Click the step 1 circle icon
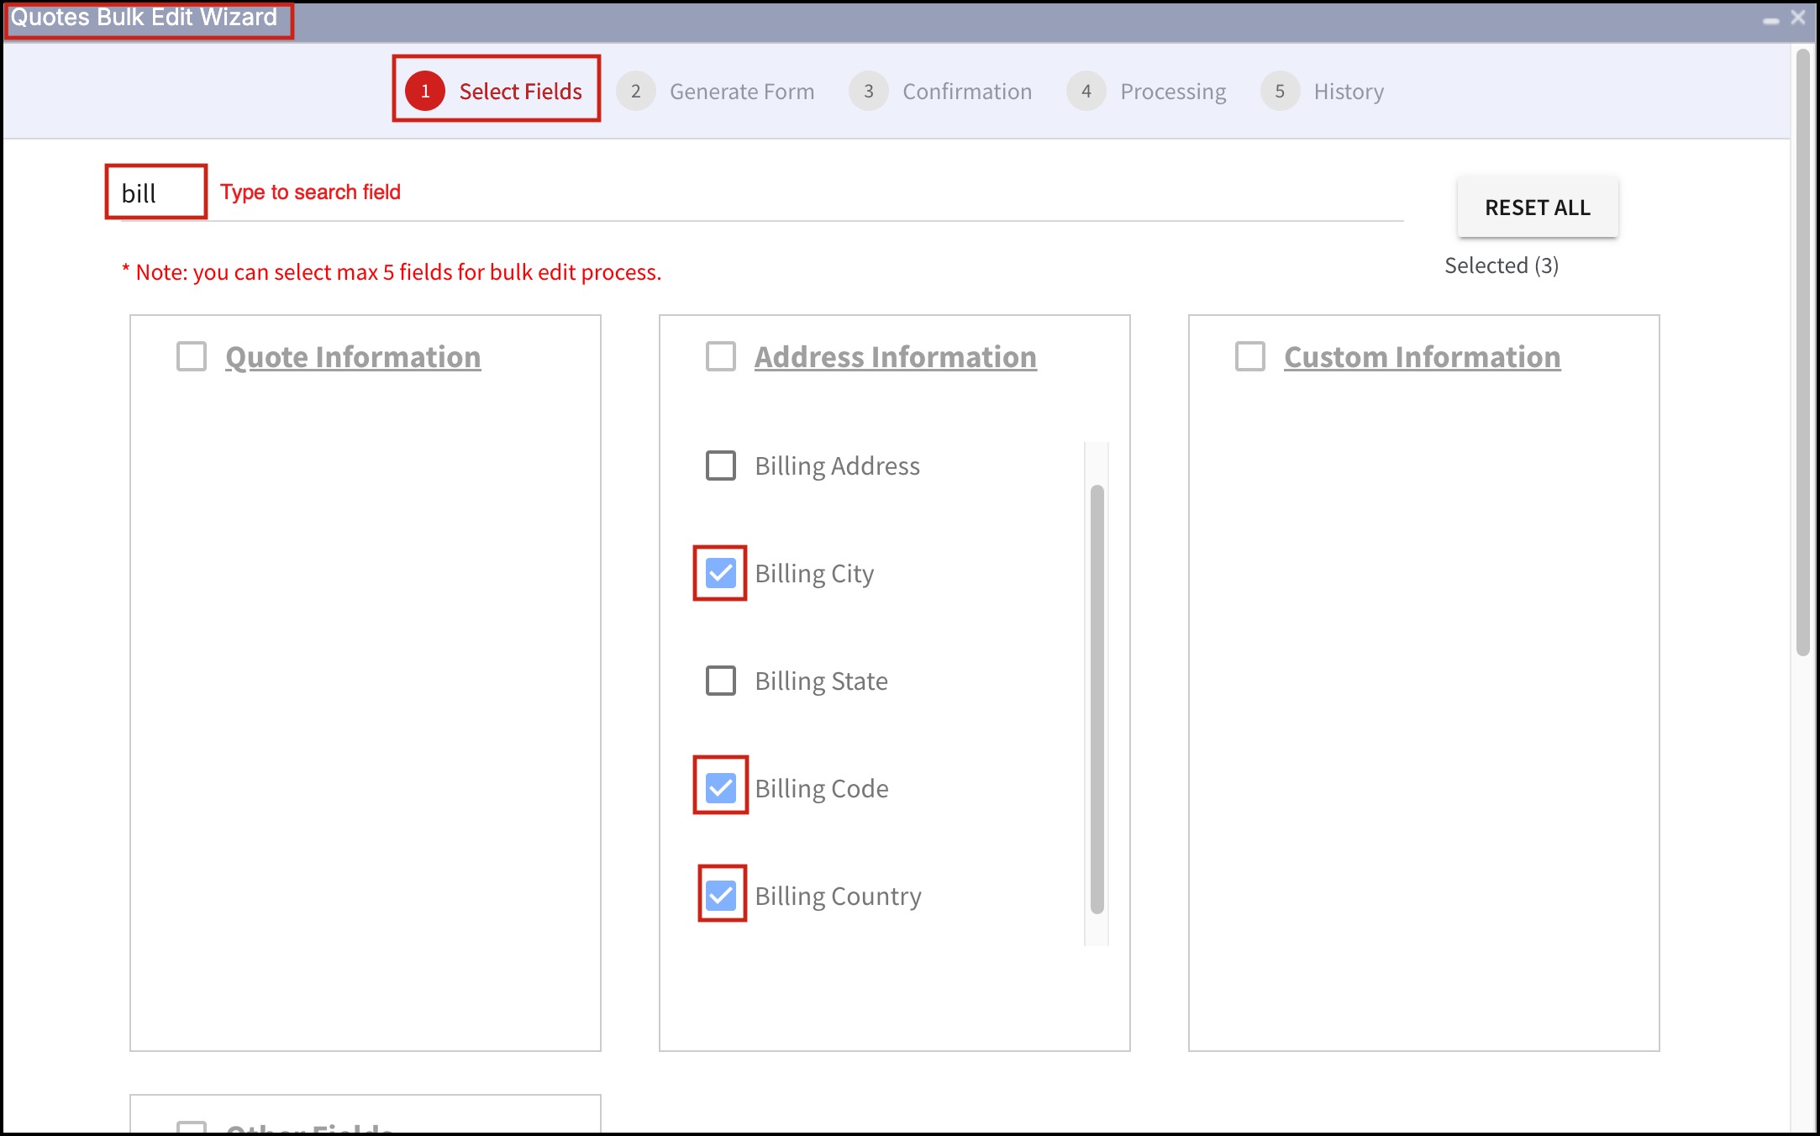The image size is (1820, 1136). coord(425,91)
